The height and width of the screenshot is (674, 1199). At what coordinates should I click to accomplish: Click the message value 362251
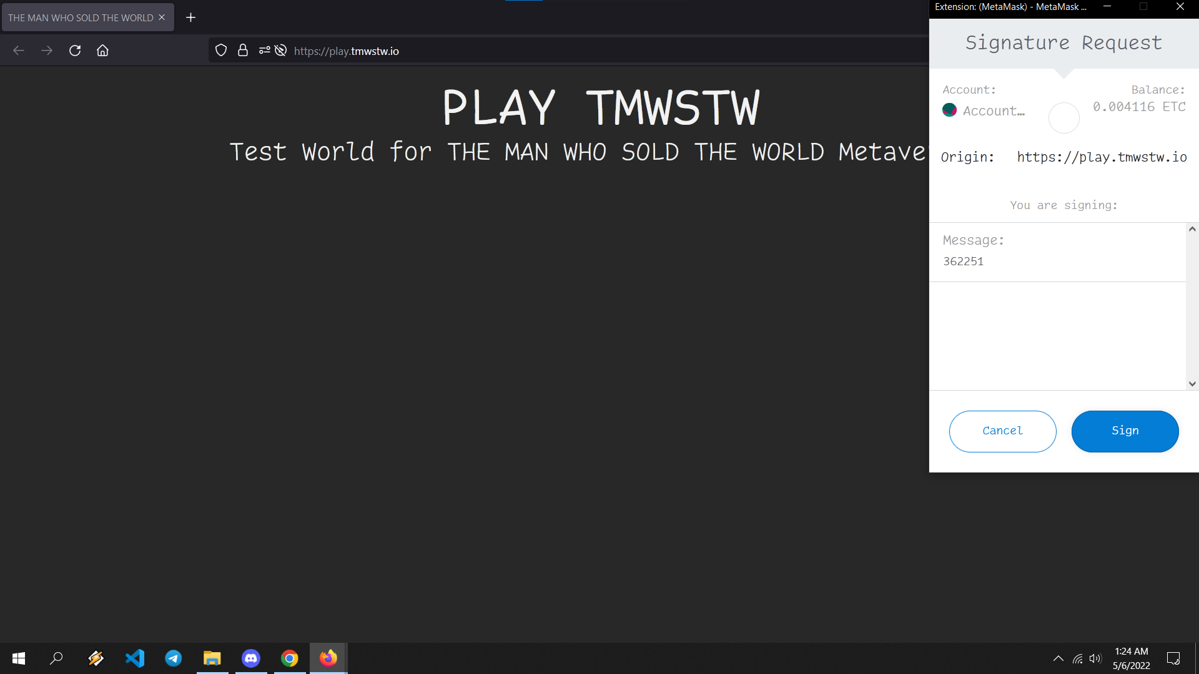click(x=963, y=261)
